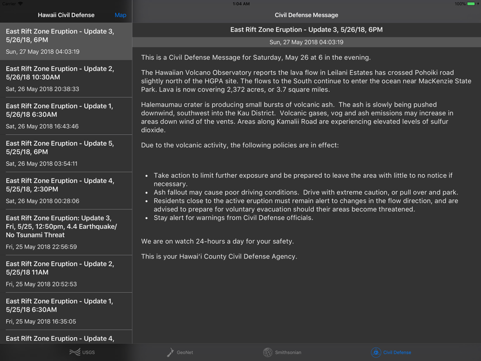Tap the timestamp Sat, 26 May 2018 00:28:06
The width and height of the screenshot is (481, 361).
[x=42, y=201]
